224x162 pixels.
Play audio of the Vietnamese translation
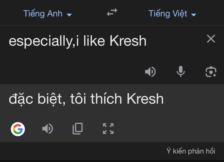tap(48, 129)
